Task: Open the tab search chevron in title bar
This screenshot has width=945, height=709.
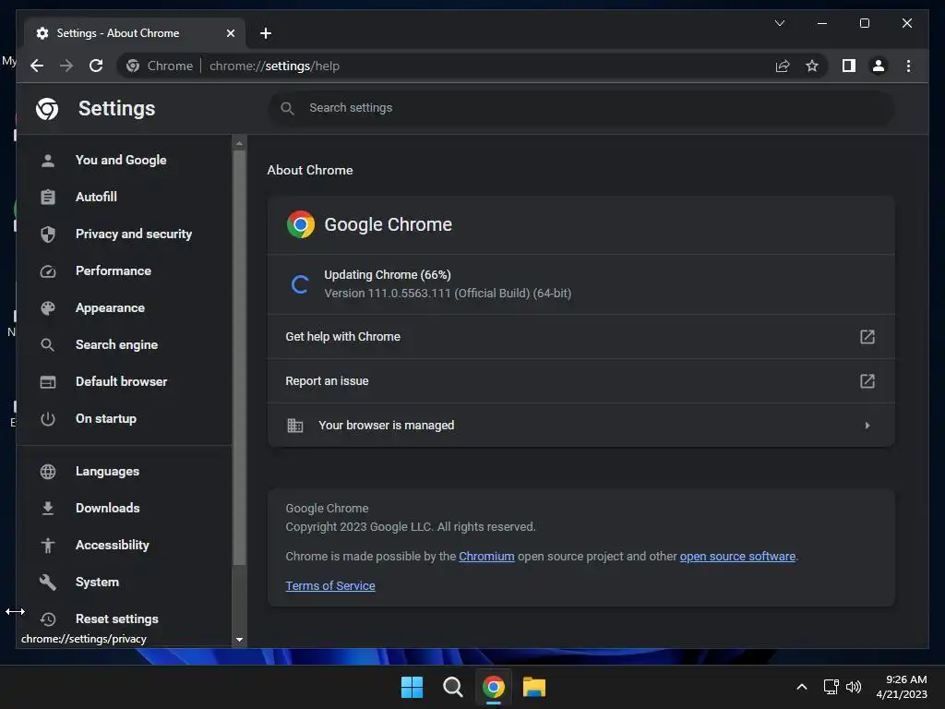Action: [x=779, y=23]
